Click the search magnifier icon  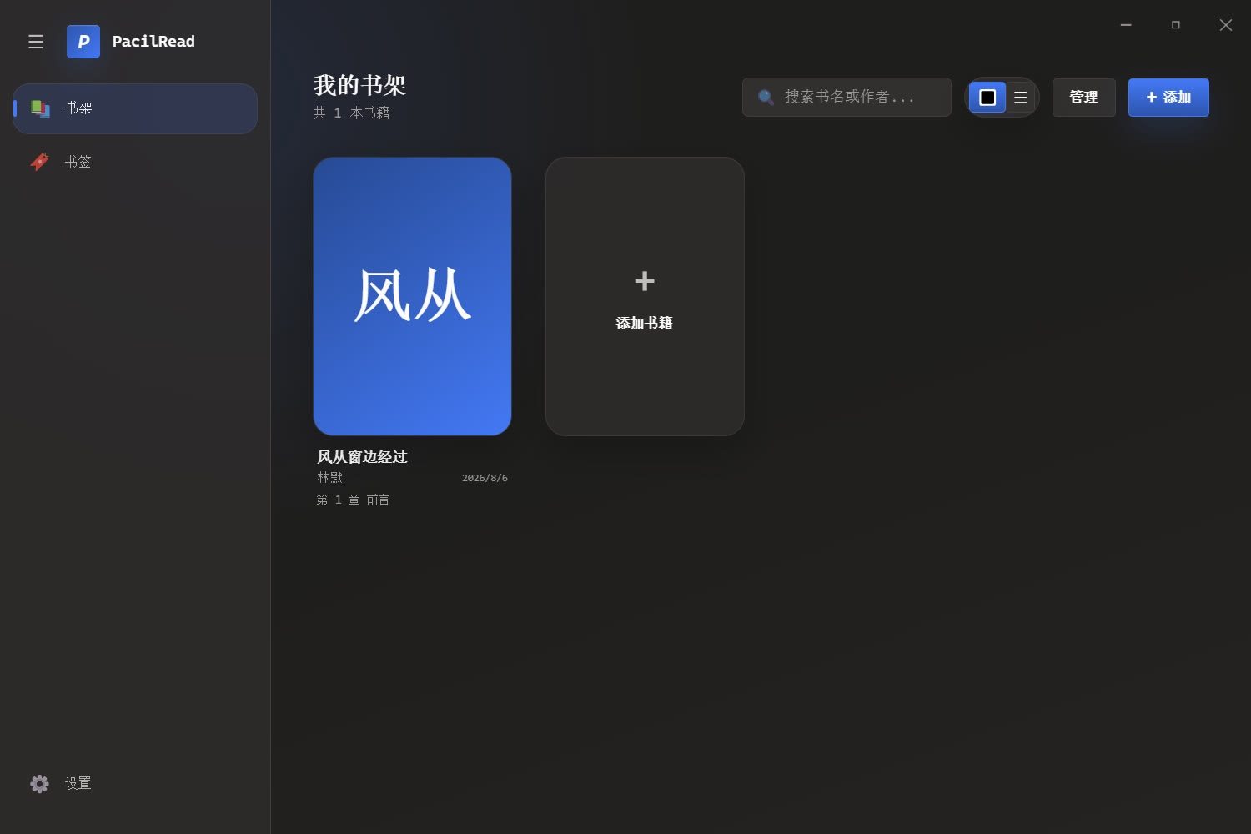tap(766, 98)
